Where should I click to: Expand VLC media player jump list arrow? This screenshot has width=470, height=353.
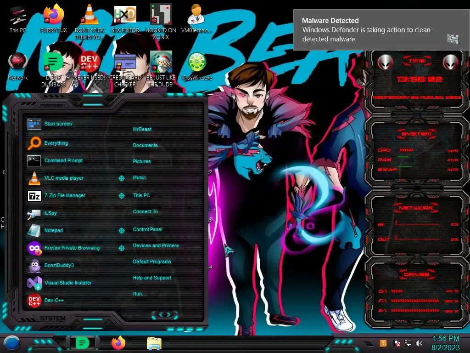coord(121,178)
